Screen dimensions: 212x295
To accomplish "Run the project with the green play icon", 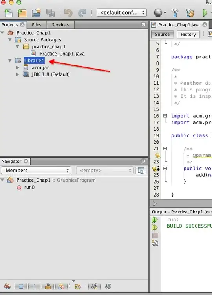I will point(205,13).
